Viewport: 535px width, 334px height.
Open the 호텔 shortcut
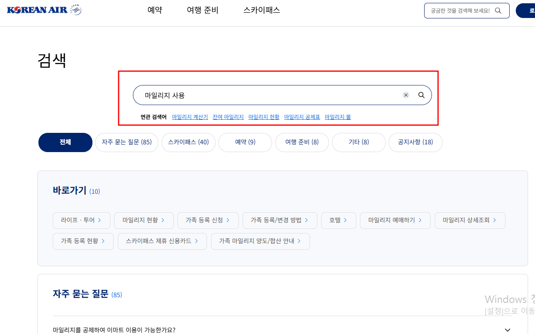pos(338,220)
